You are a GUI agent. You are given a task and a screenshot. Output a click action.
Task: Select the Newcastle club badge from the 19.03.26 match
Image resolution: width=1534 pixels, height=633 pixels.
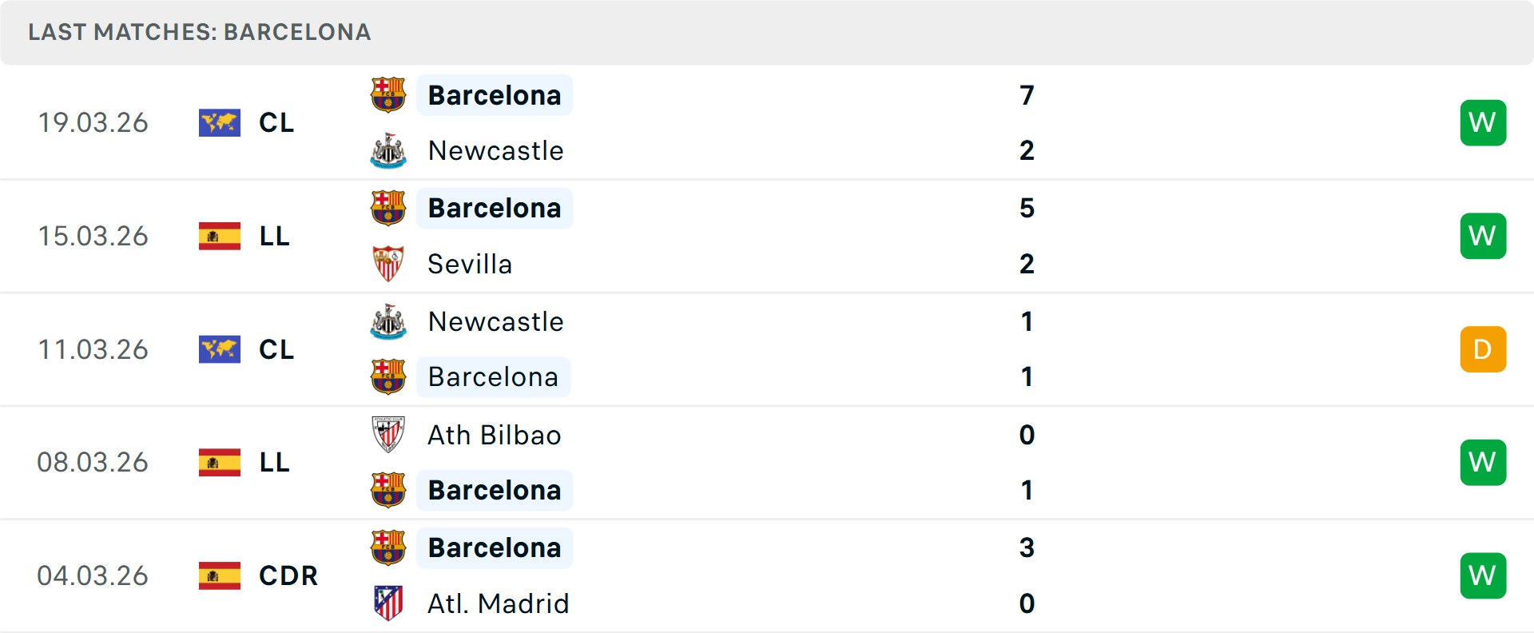pos(388,150)
